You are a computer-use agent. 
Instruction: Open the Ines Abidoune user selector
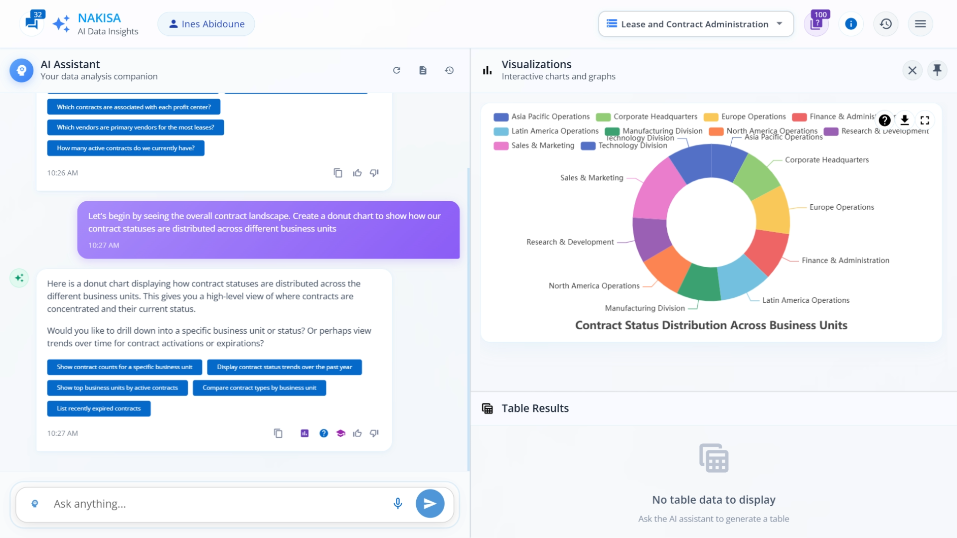pos(206,23)
